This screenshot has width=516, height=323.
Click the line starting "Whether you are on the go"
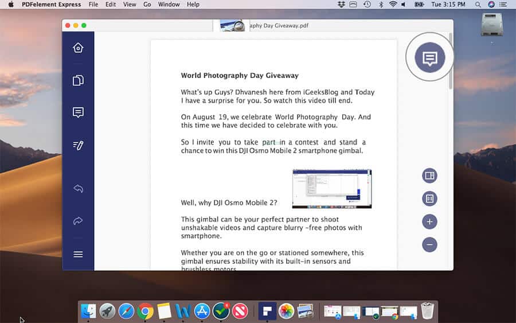point(272,253)
